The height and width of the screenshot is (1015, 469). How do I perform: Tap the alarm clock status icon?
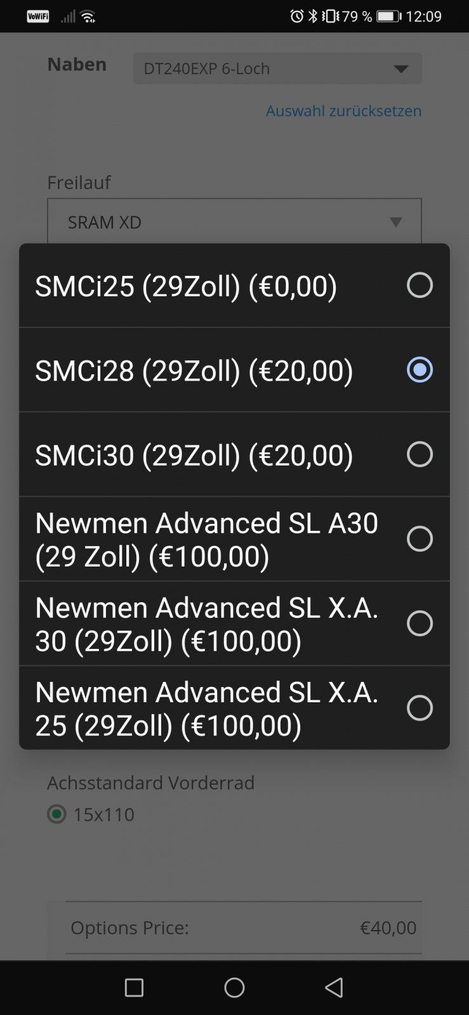click(x=296, y=16)
